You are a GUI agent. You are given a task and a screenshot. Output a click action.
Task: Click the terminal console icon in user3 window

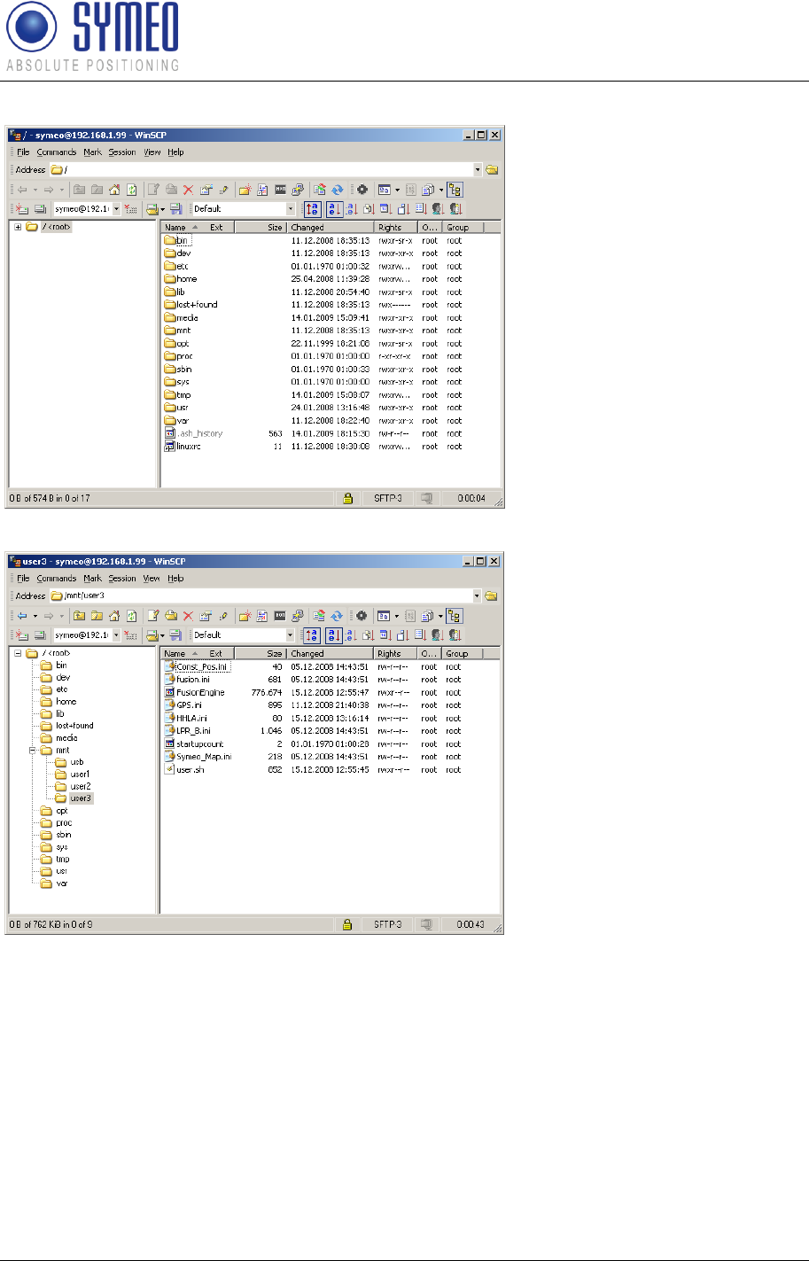click(x=281, y=616)
